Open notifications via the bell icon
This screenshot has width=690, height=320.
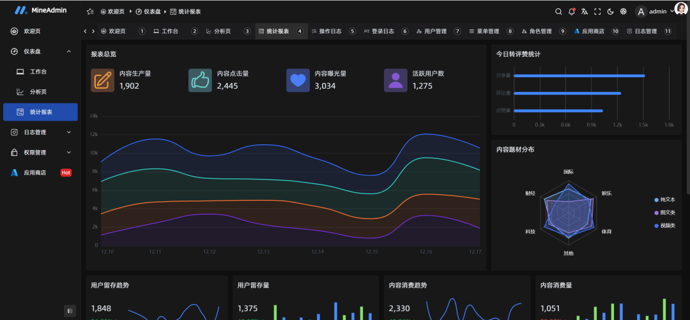pos(572,11)
